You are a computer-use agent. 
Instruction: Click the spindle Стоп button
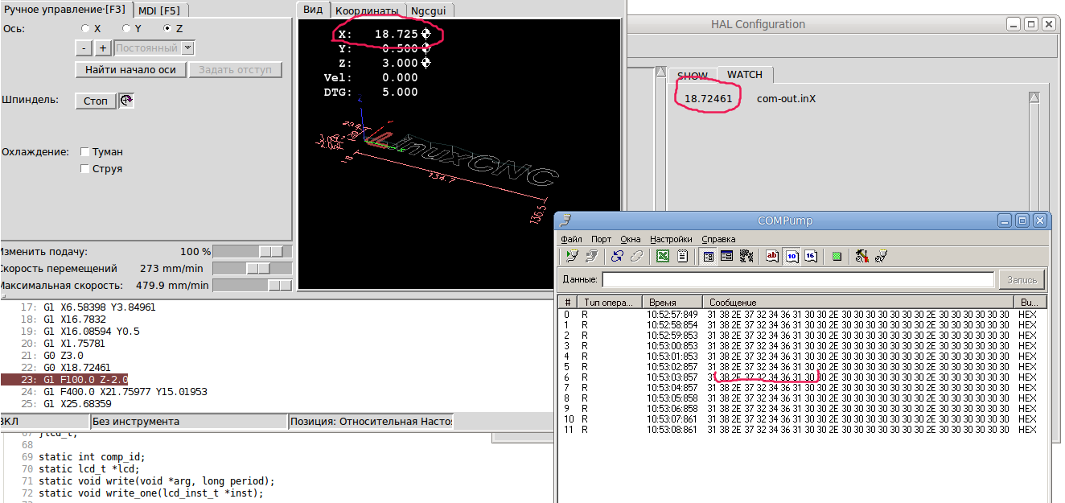click(96, 101)
